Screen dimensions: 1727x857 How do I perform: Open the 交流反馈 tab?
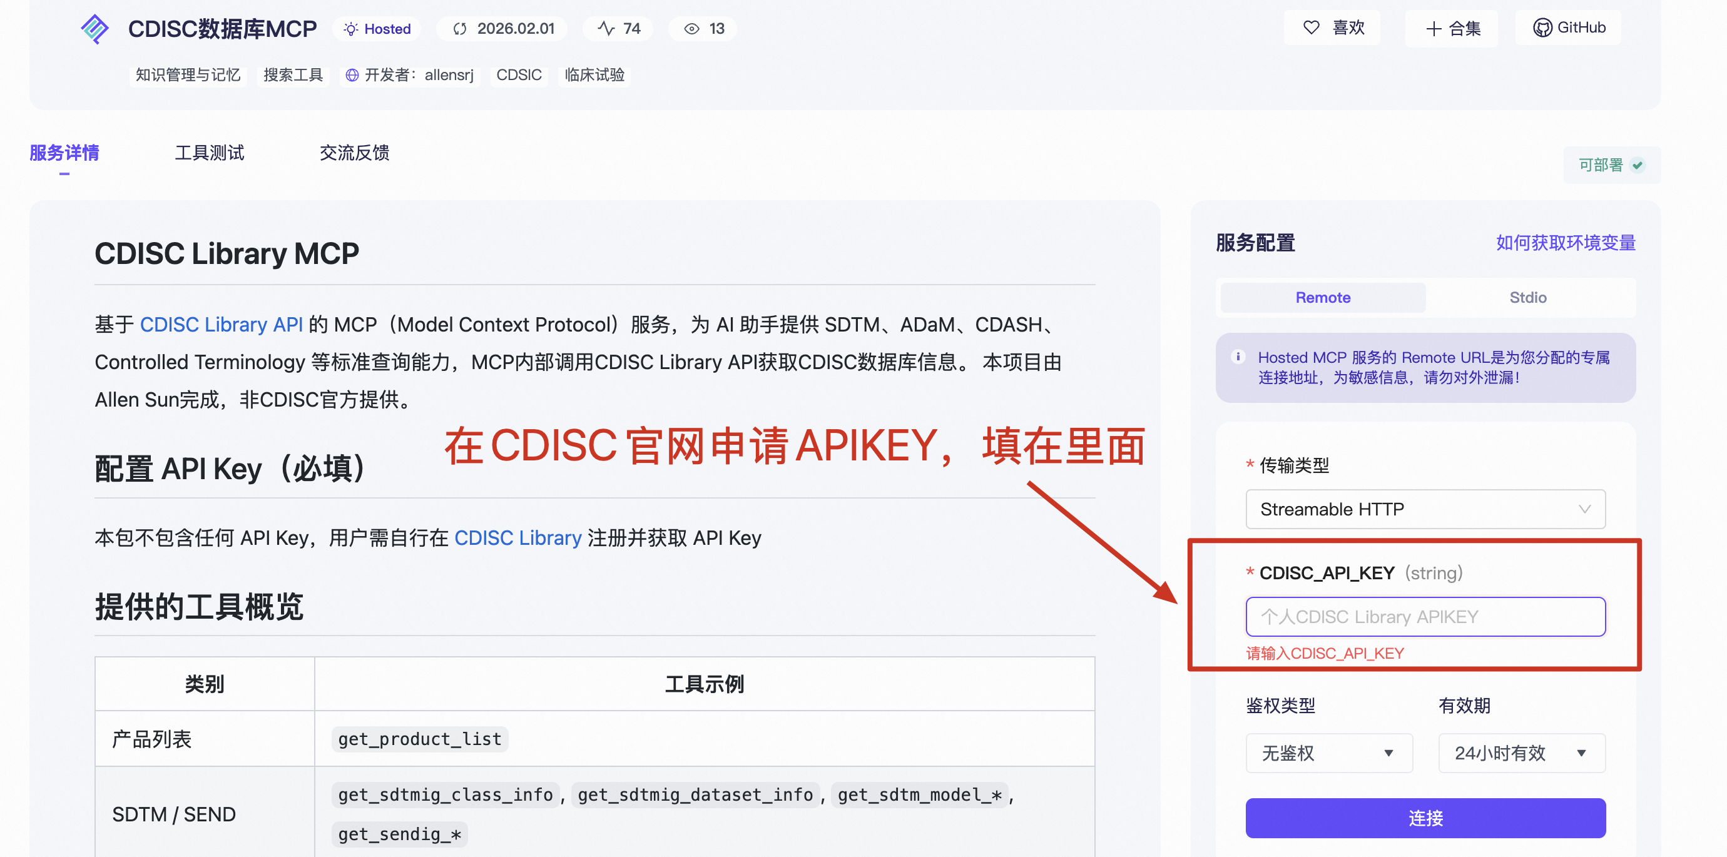(x=354, y=153)
